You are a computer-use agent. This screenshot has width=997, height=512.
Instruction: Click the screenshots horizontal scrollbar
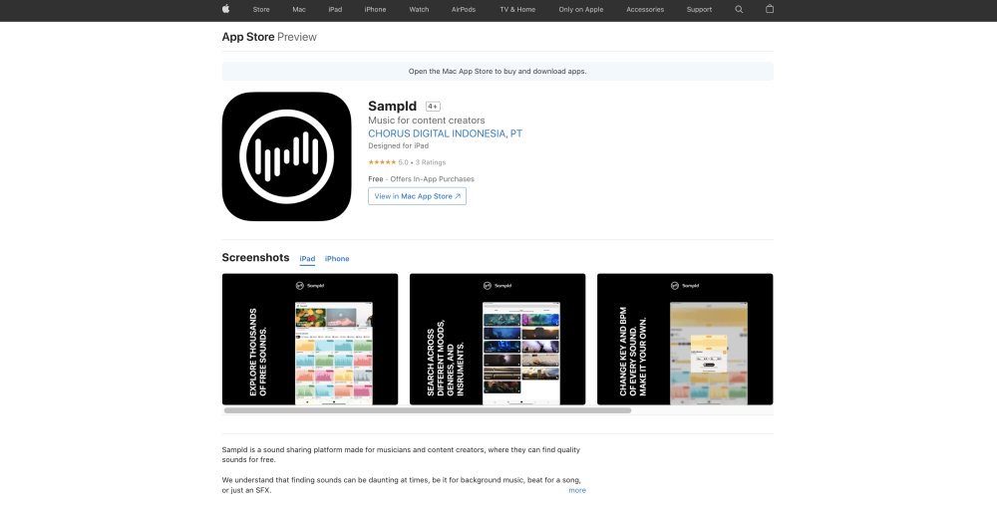(x=428, y=410)
